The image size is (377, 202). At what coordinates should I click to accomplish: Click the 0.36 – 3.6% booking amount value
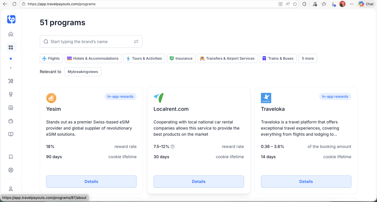pos(272,147)
